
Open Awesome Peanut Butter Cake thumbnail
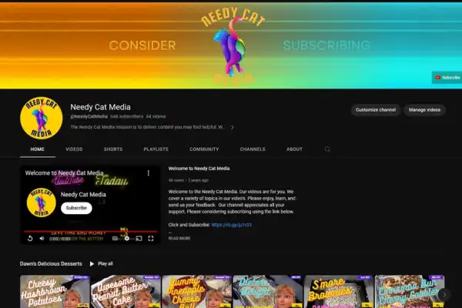[126, 292]
